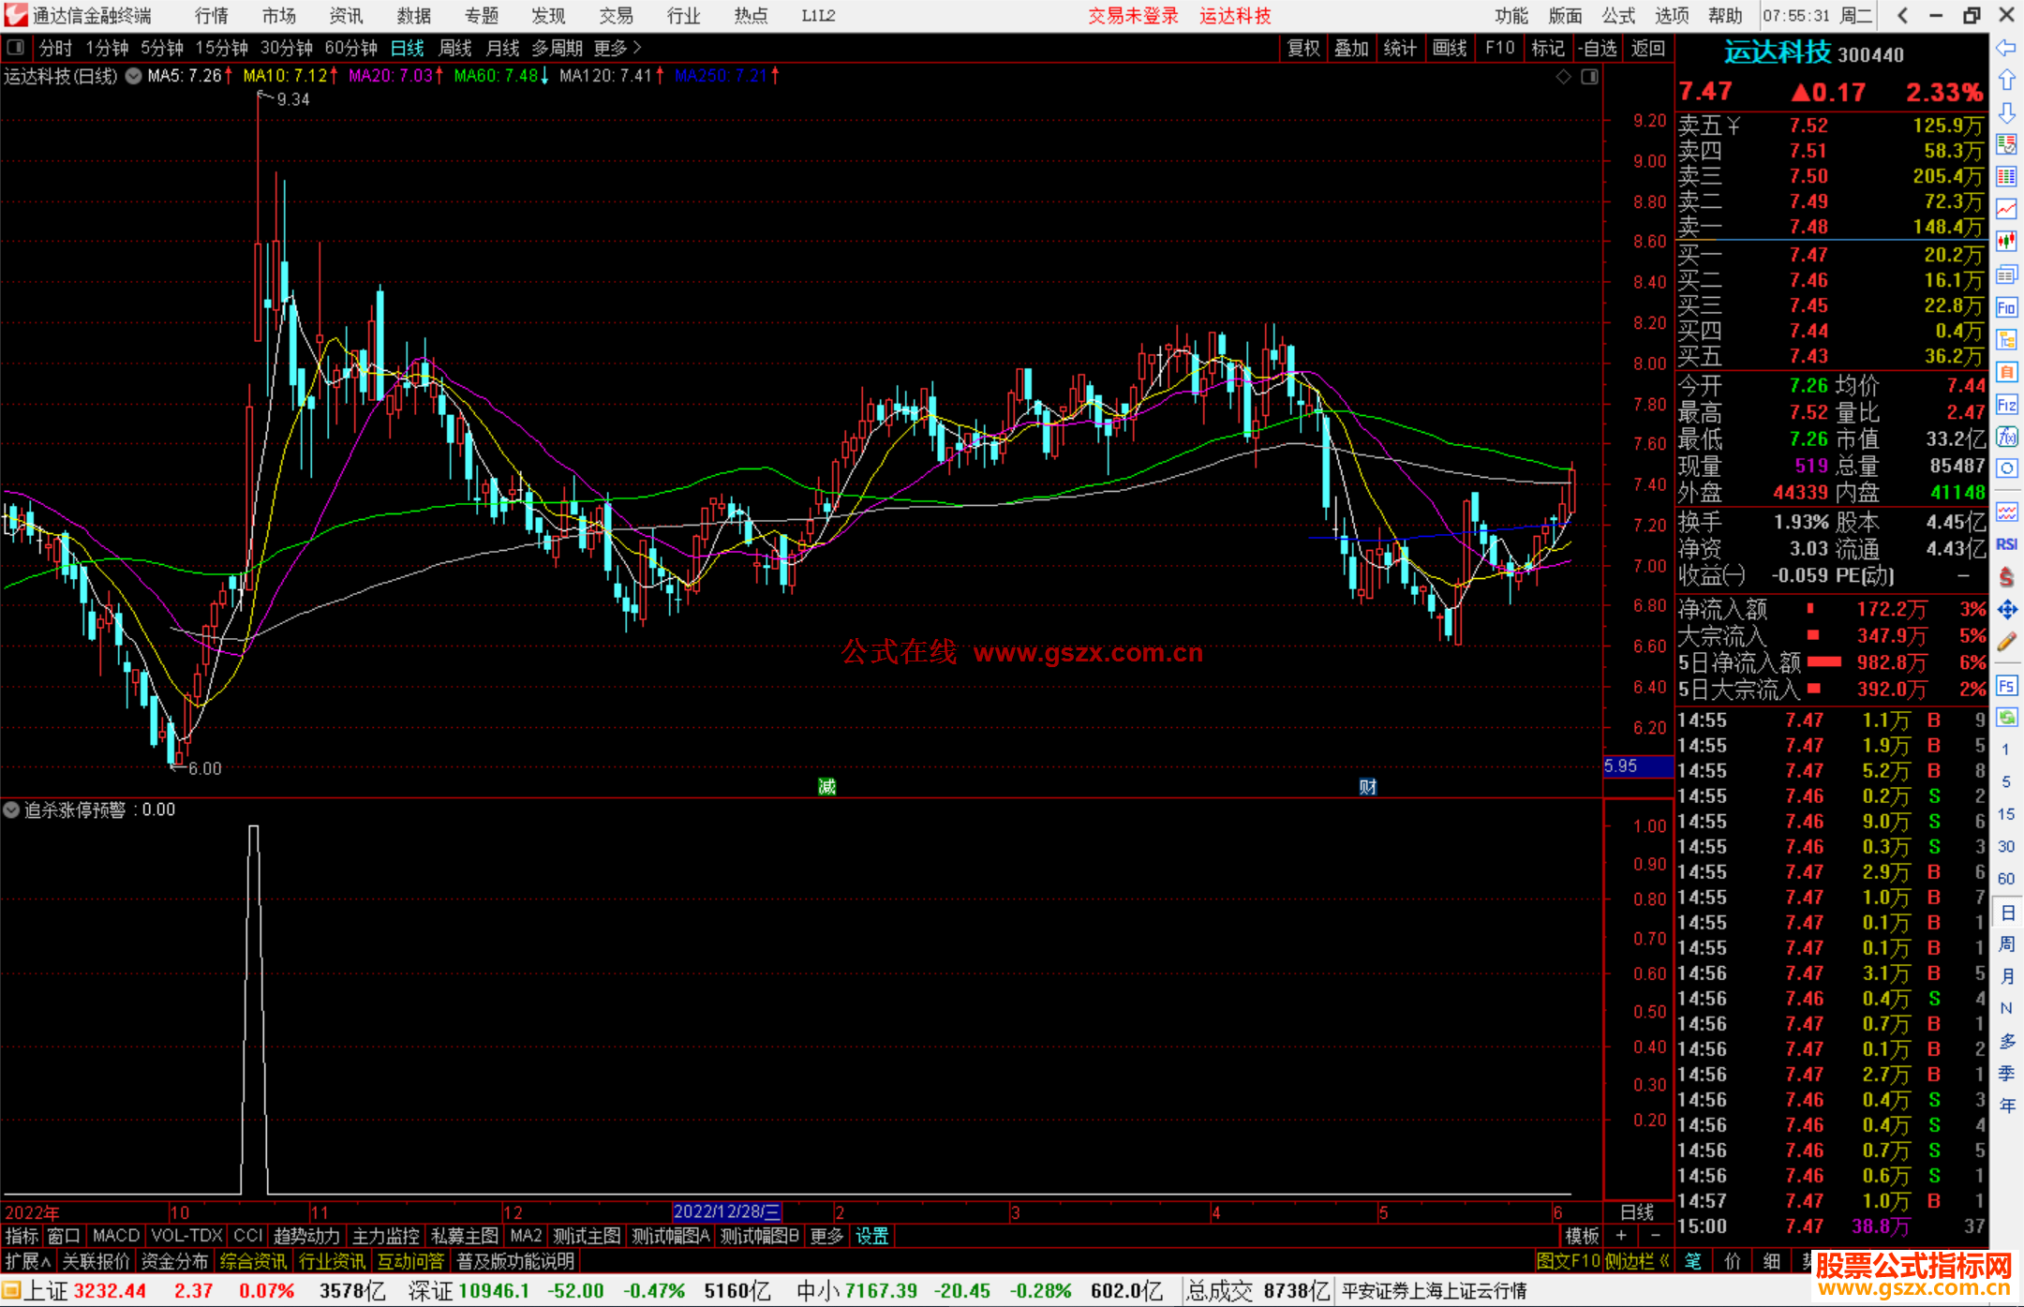Toggle the panel layout square at top-left
This screenshot has width=2024, height=1307.
point(15,47)
